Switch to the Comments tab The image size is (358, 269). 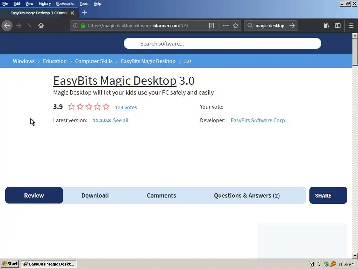[x=162, y=195]
